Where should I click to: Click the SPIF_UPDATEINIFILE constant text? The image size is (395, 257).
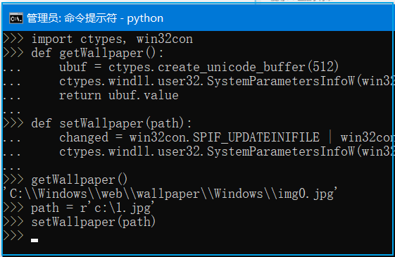click(256, 137)
